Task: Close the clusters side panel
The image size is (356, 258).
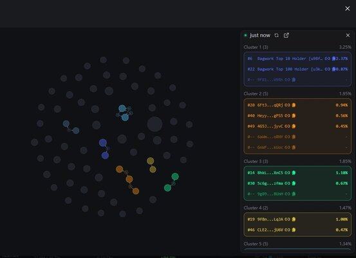Action: tap(348, 35)
